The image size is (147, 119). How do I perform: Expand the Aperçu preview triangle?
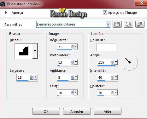(x=6, y=13)
